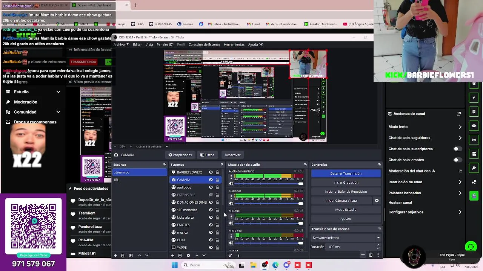Open Desvanecimiento transition dropdown
Viewport: 483px width, 271px height.
coord(346,238)
